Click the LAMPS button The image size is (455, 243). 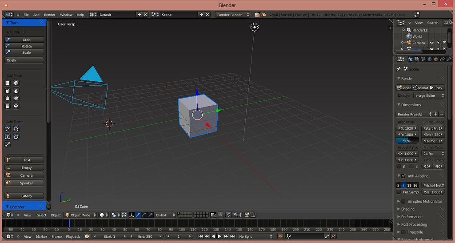click(x=24, y=196)
